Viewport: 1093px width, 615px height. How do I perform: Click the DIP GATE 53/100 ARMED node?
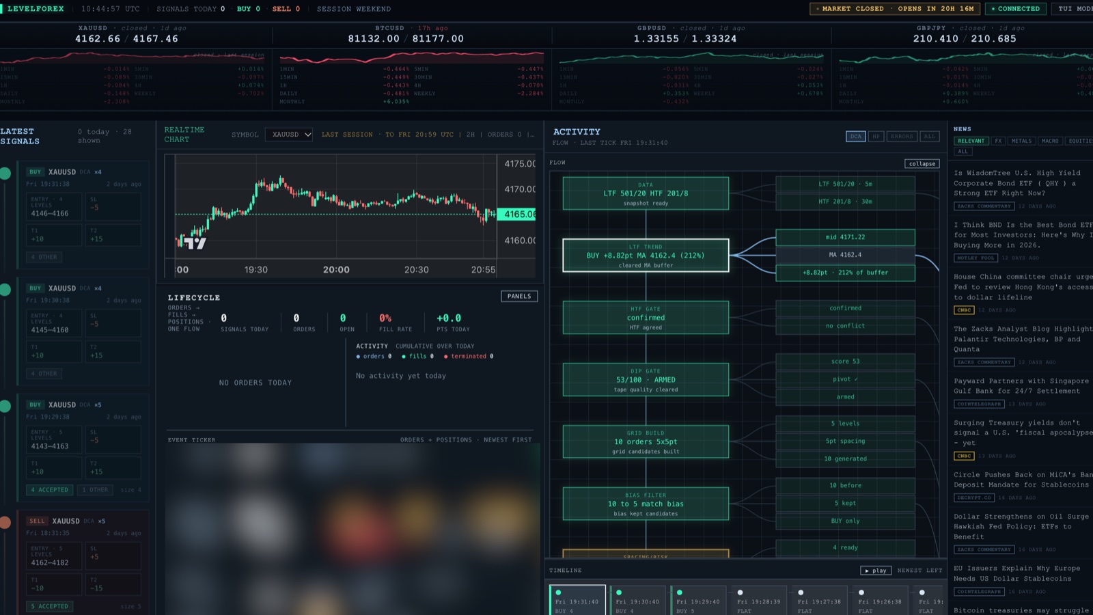click(646, 380)
